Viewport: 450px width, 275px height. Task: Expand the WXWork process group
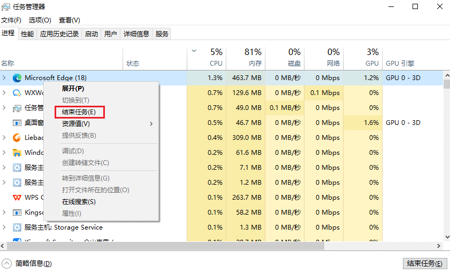[4, 92]
